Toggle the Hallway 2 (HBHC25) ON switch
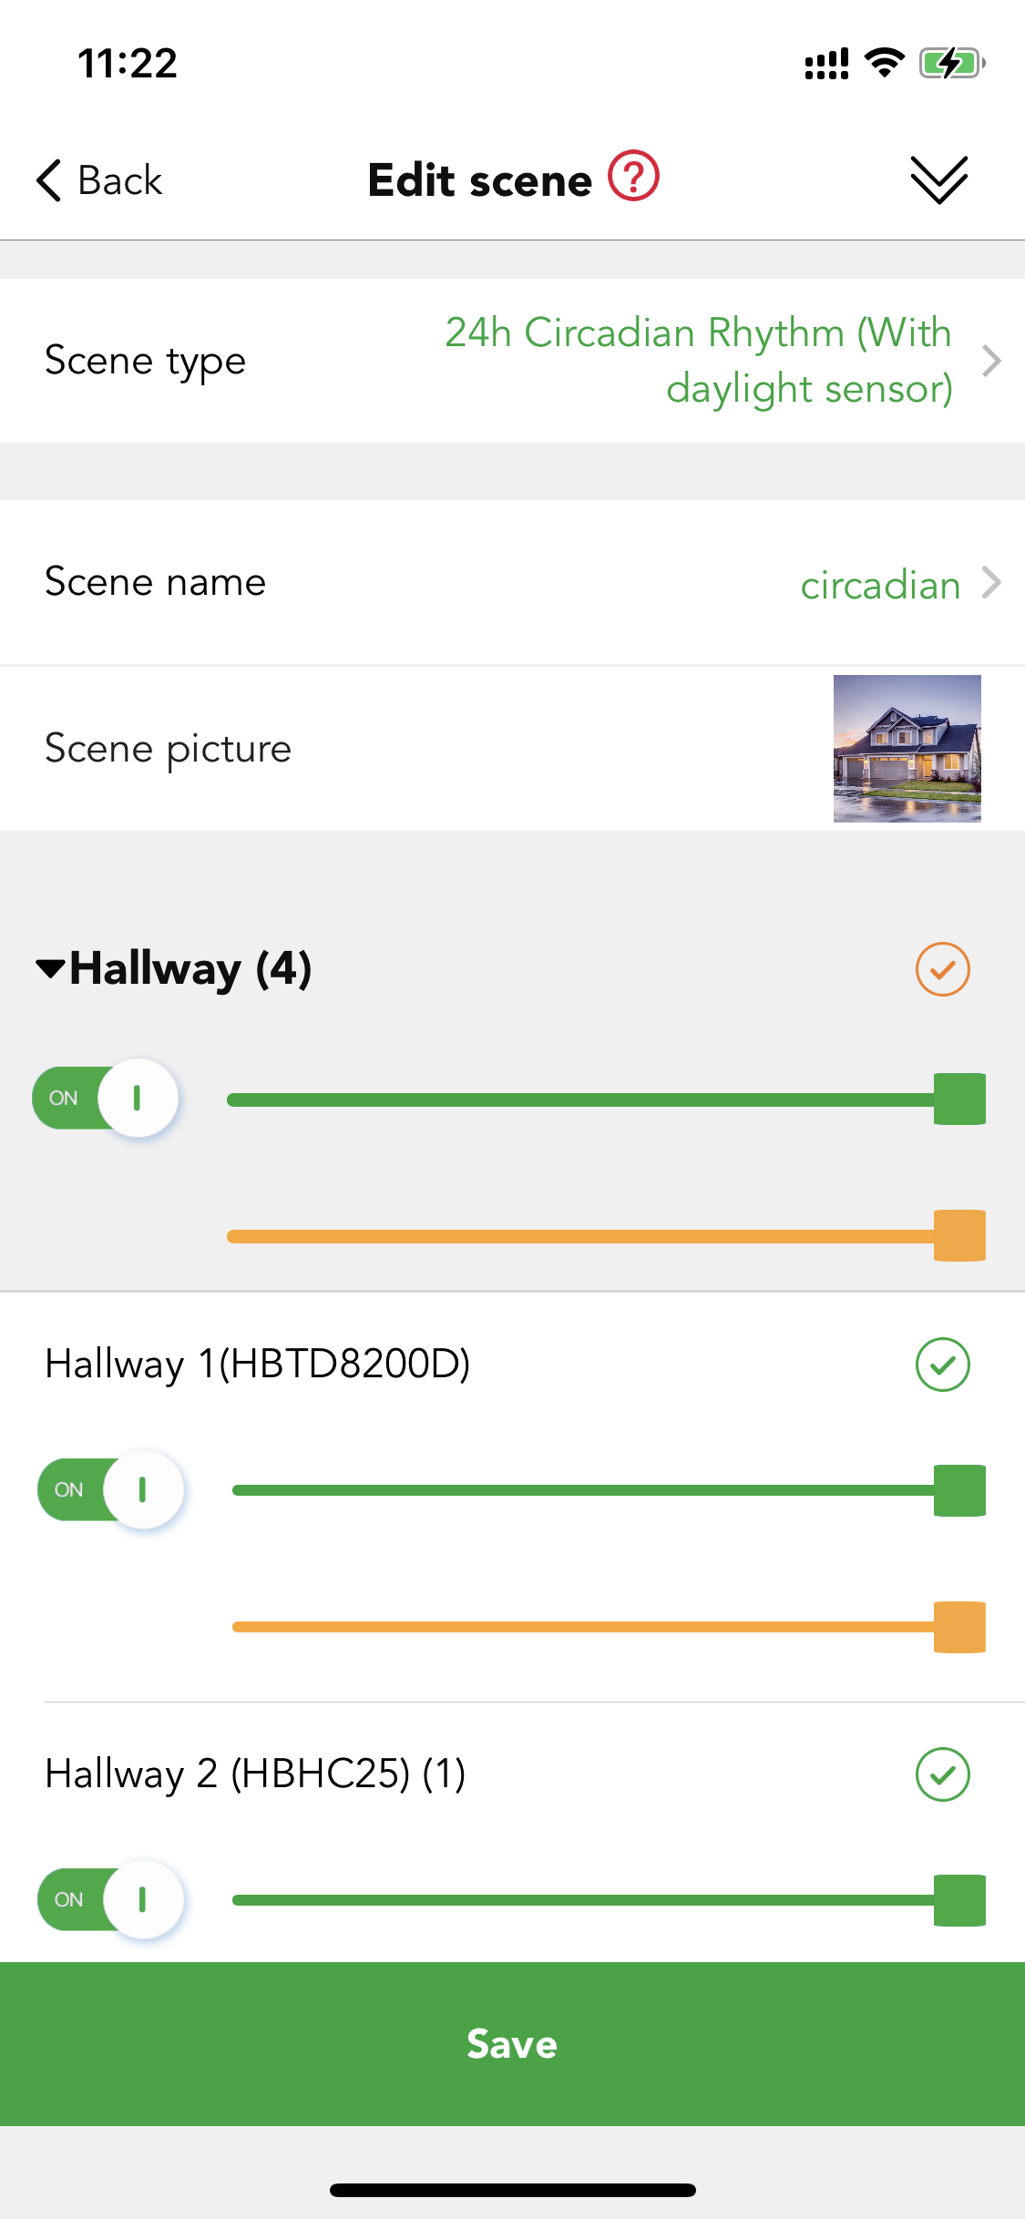 point(111,1899)
